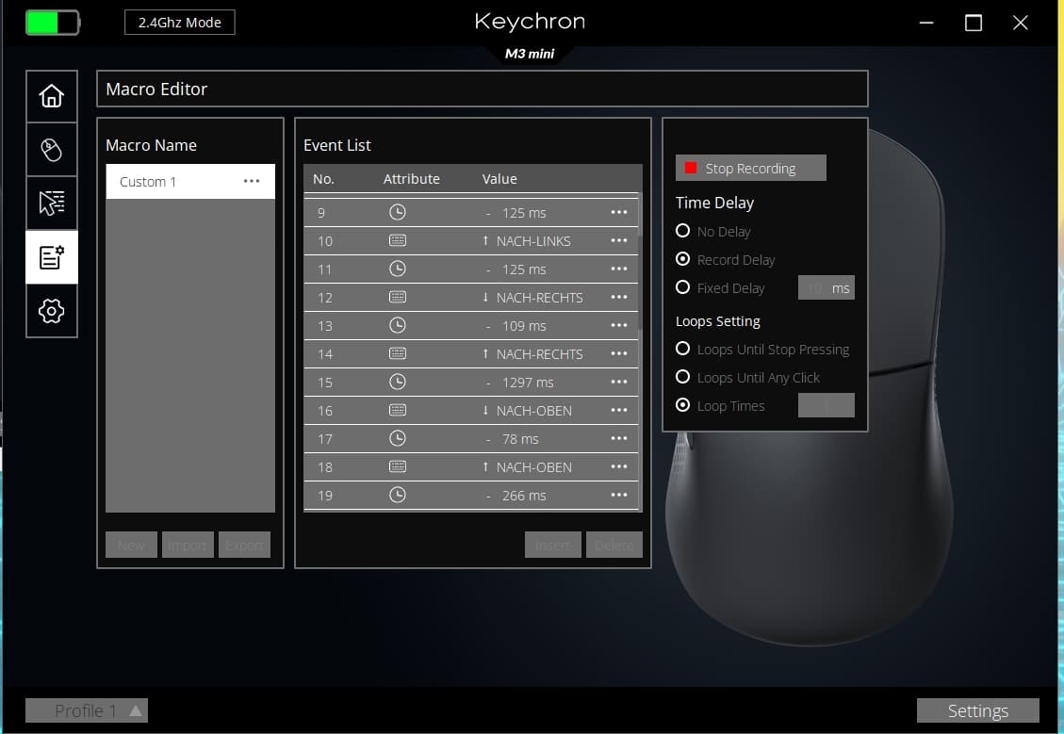The width and height of the screenshot is (1064, 734).
Task: Click the Fixed Delay milliseconds field
Action: [x=814, y=288]
